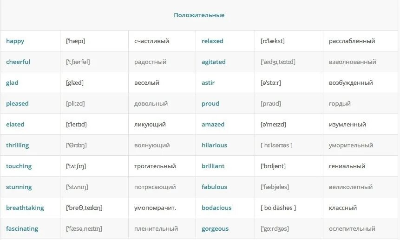Open the bodacious word link
Image resolution: width=400 pixels, height=240 pixels.
pyautogui.click(x=216, y=208)
